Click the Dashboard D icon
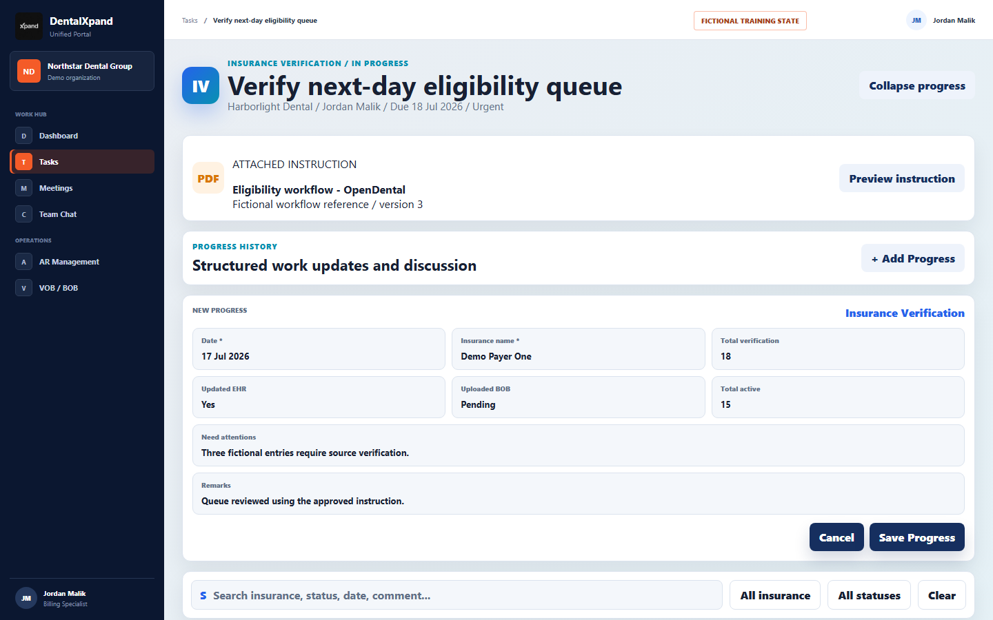The height and width of the screenshot is (620, 993). point(23,136)
